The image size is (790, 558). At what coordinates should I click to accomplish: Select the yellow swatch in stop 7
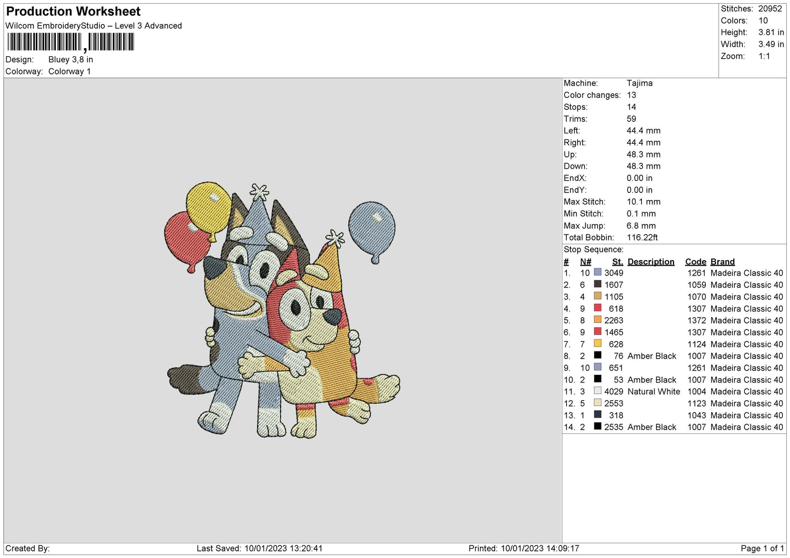598,344
